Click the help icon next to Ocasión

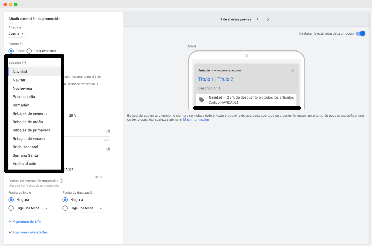point(24,62)
